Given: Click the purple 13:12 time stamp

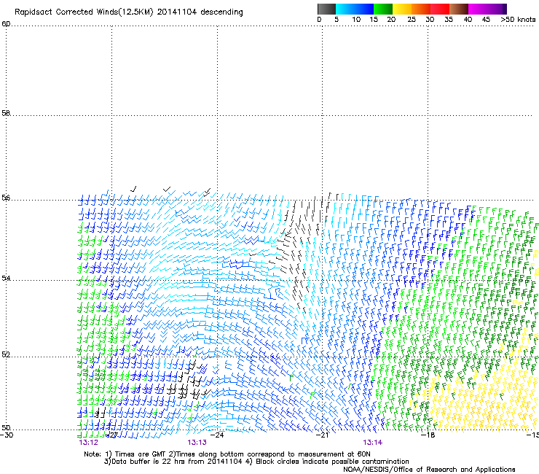Looking at the screenshot, I should tap(88, 443).
